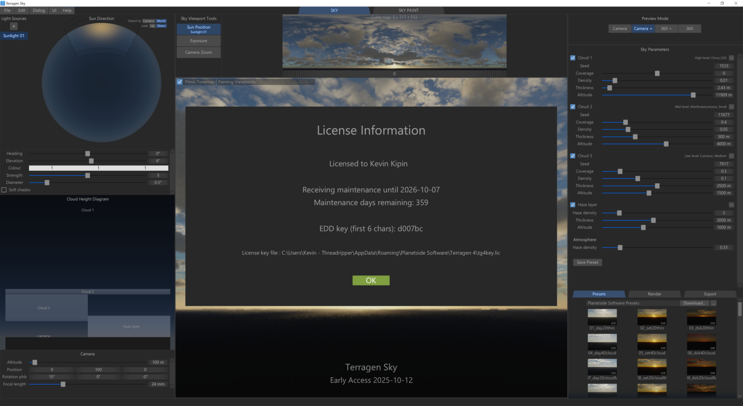Enable the Soft shadow checkbox
Image resolution: width=743 pixels, height=406 pixels.
pos(4,190)
